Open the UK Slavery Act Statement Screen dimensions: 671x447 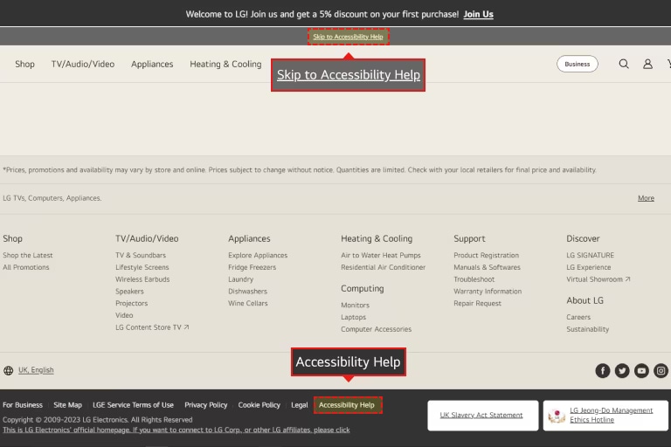tap(481, 415)
